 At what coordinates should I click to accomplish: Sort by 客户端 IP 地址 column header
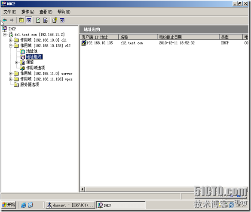(x=99, y=37)
